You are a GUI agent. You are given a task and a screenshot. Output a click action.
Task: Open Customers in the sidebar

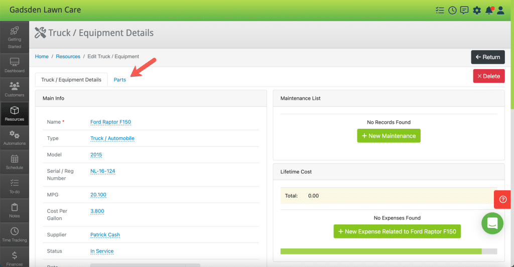click(x=15, y=89)
